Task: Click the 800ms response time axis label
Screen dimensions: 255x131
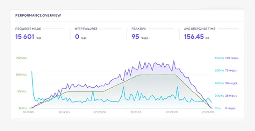Action: click(219, 58)
